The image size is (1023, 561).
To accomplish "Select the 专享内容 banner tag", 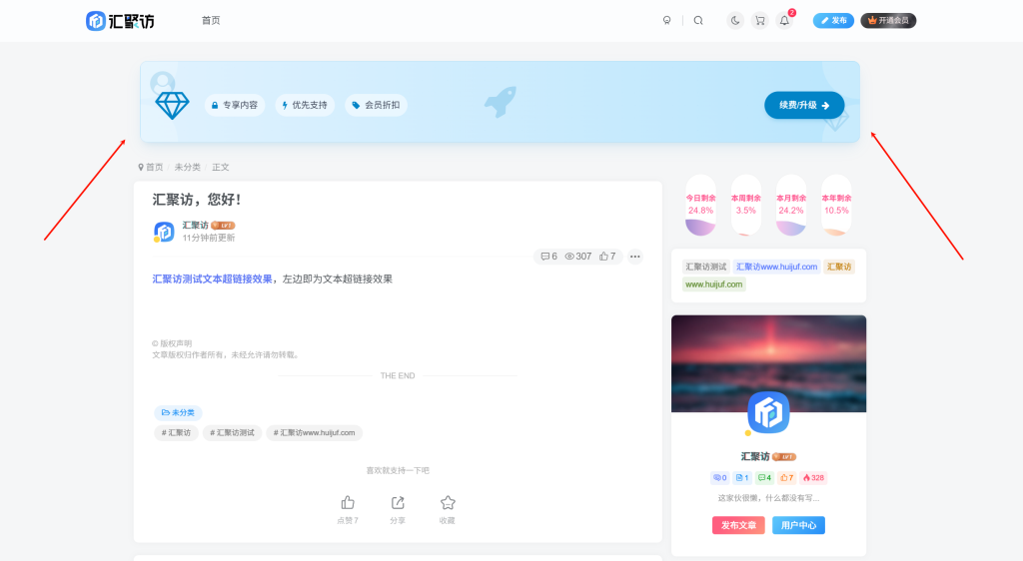I will tap(234, 105).
